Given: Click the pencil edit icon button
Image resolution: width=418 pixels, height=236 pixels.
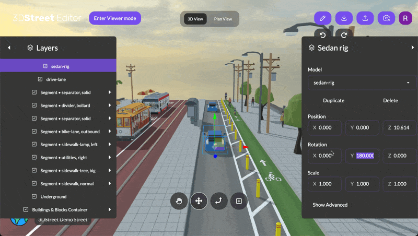Looking at the screenshot, I should [x=322, y=18].
